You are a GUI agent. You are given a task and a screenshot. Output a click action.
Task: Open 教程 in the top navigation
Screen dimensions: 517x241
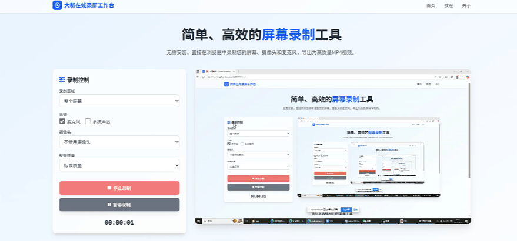click(448, 5)
